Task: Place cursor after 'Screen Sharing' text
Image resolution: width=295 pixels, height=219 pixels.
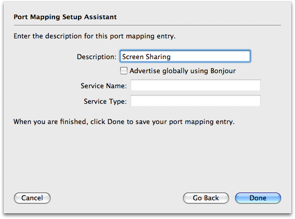Action: [171, 57]
